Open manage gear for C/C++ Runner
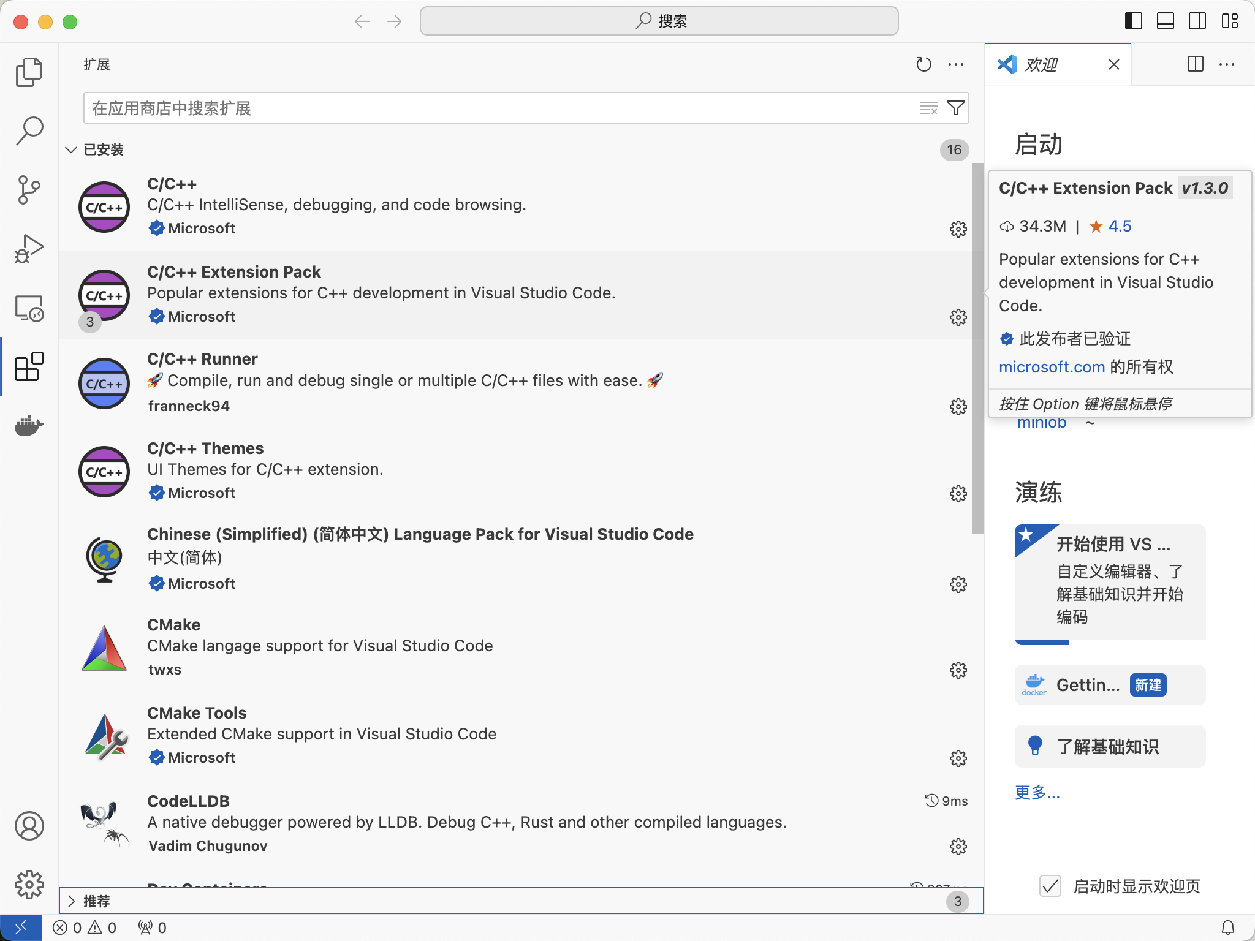This screenshot has height=941, width=1255. 958,407
